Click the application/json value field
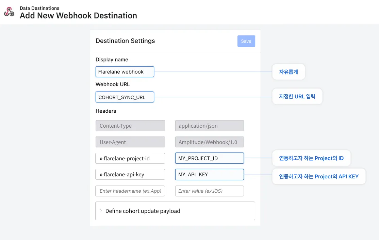The image size is (379, 240). tap(210, 126)
